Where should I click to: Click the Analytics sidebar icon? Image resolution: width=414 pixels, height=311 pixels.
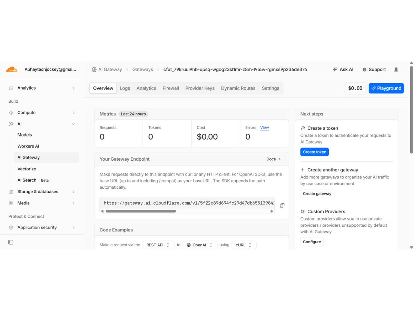click(11, 88)
